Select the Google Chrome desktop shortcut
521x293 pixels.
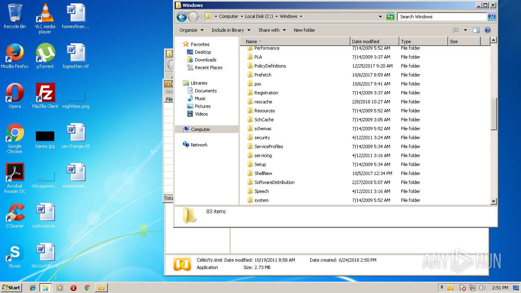pyautogui.click(x=15, y=138)
